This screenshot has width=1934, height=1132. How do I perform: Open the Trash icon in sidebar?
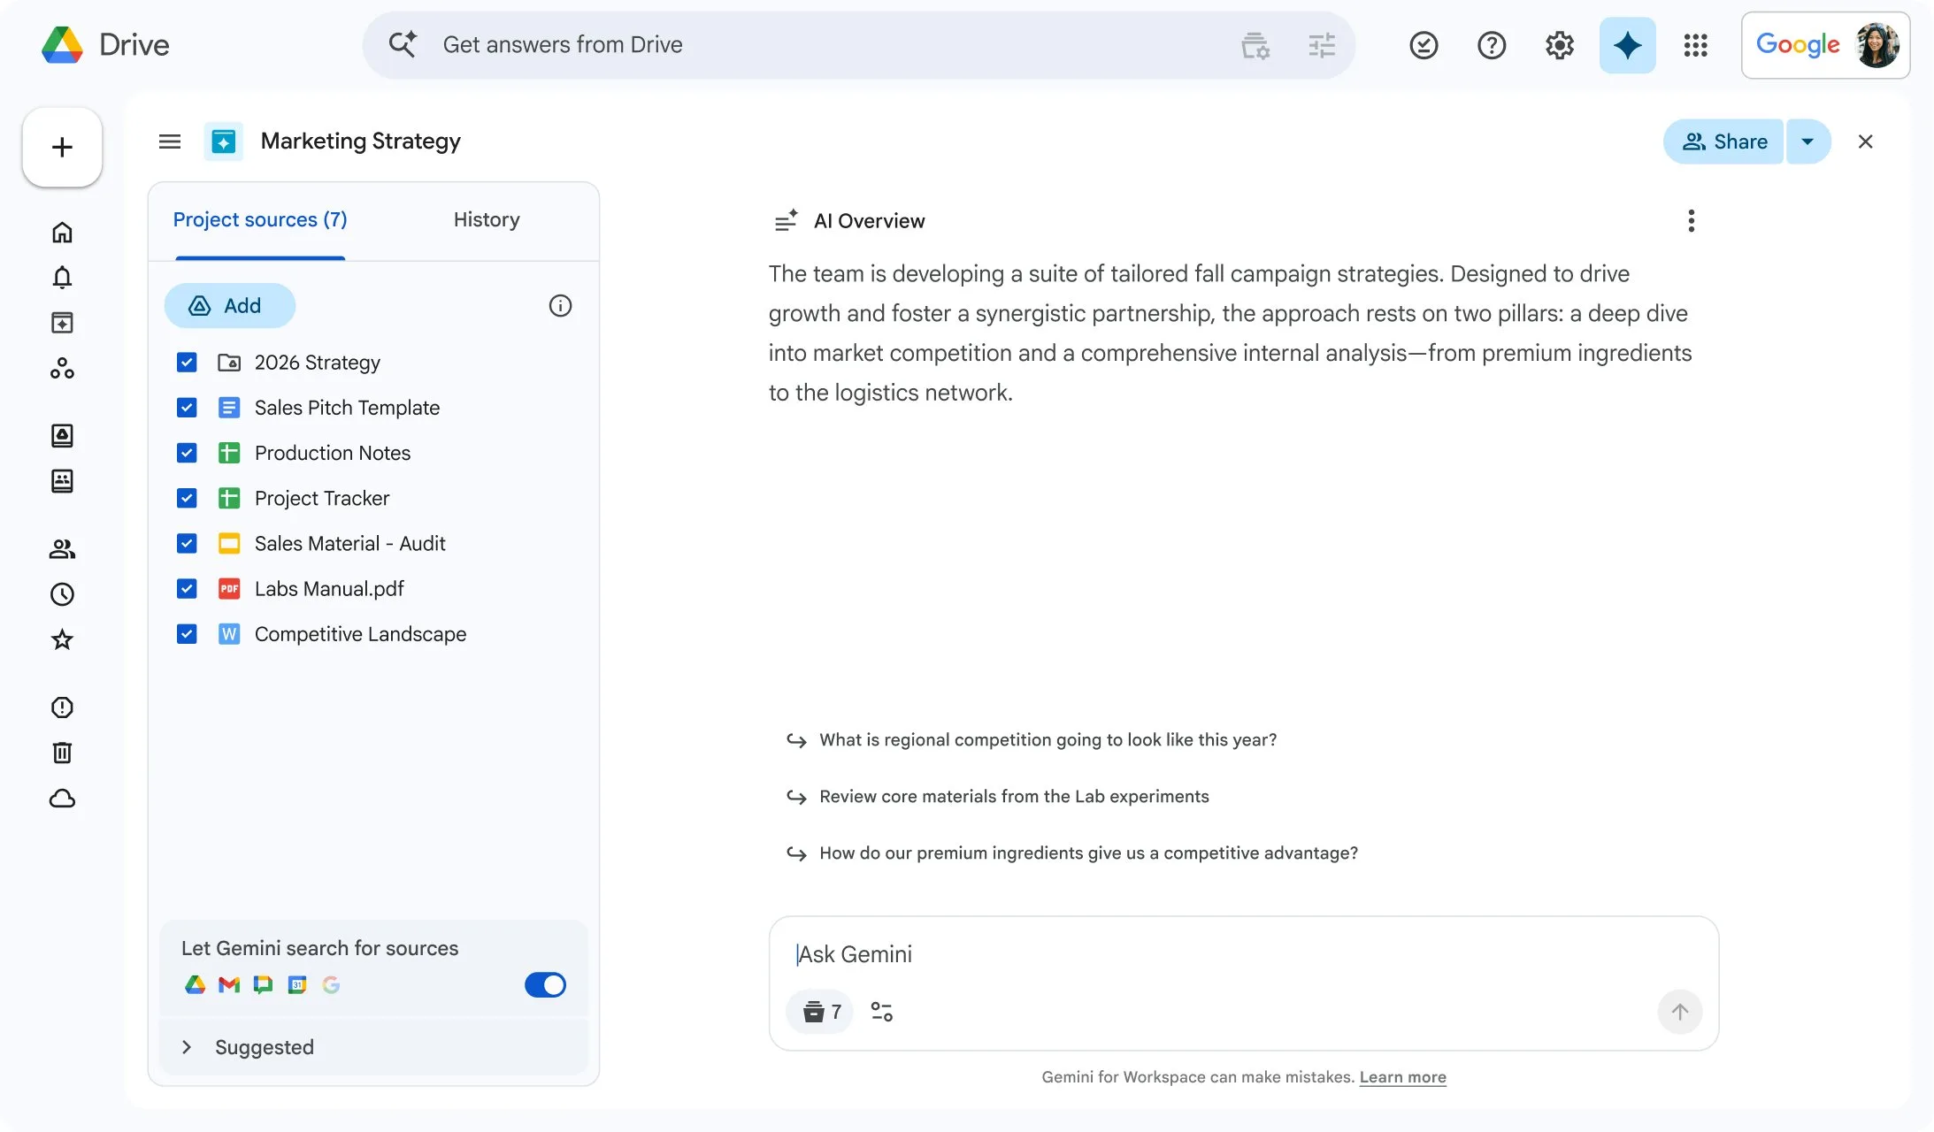click(62, 751)
